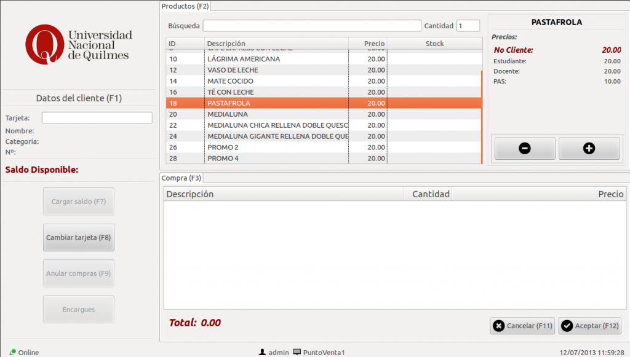This screenshot has width=630, height=357.
Task: Click the green Online status icon
Action: 13,352
